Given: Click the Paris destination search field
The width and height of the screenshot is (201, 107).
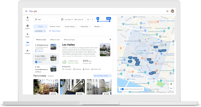Looking at the screenshot, I should (x=45, y=19).
